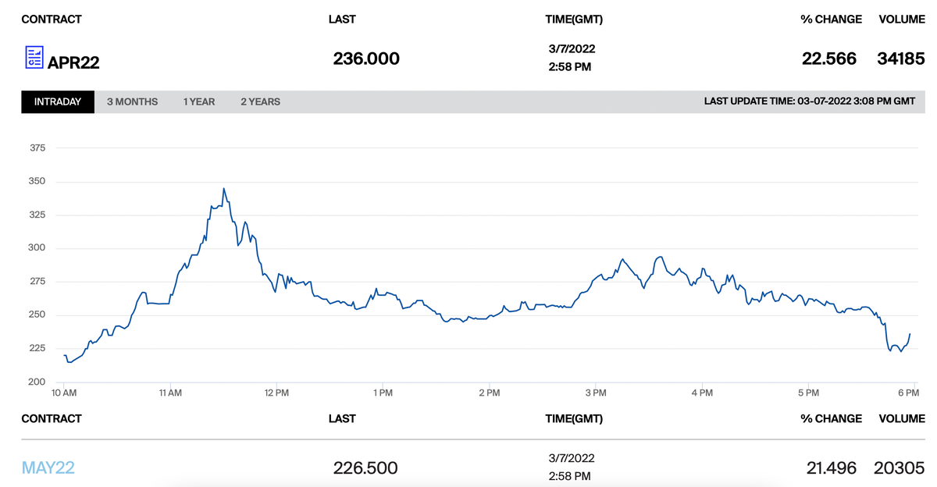Click the APR22 contract name
Image resolution: width=937 pixels, height=487 pixels.
pos(73,62)
